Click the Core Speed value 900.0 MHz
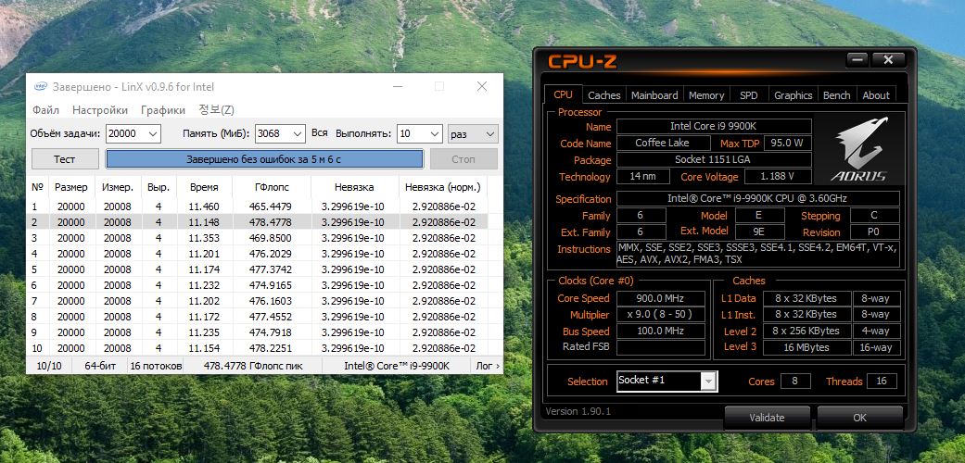Image resolution: width=965 pixels, height=463 pixels. (661, 298)
